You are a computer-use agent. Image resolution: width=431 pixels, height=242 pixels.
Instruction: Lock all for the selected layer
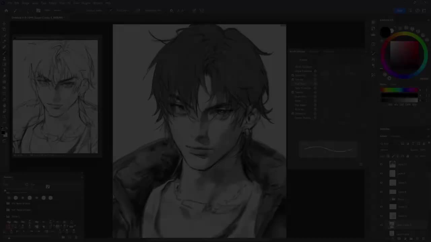(x=408, y=156)
